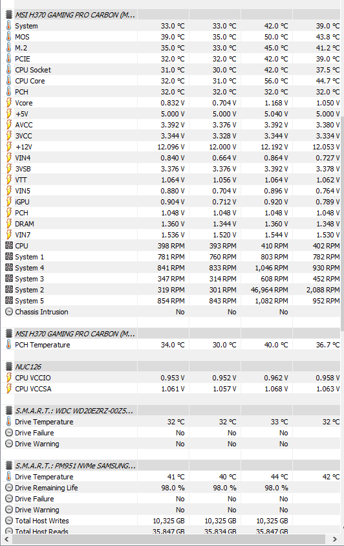The height and width of the screenshot is (546, 344).
Task: Click the CPU VCCSA lightning bolt icon
Action: (8, 389)
